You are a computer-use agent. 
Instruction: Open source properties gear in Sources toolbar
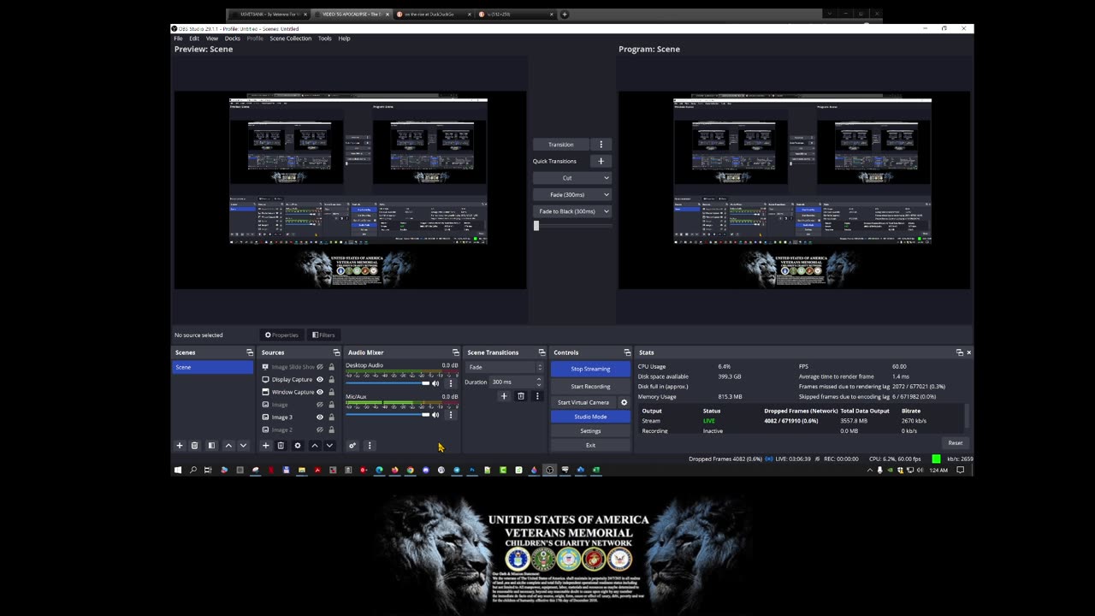point(298,446)
